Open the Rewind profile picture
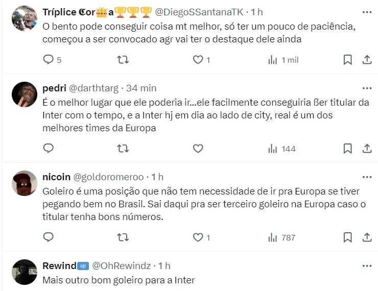This screenshot has height=291, width=378. click(x=25, y=272)
